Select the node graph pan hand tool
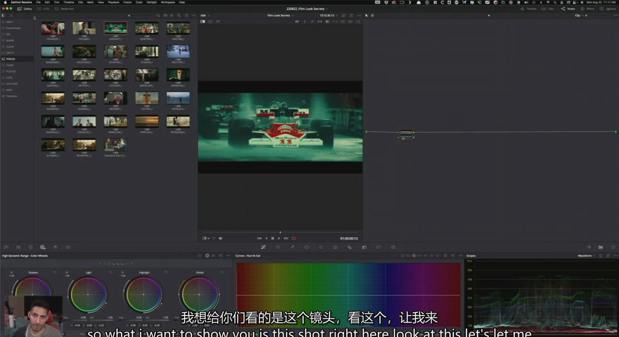Screen dimensions: 619x337 tap(372, 15)
